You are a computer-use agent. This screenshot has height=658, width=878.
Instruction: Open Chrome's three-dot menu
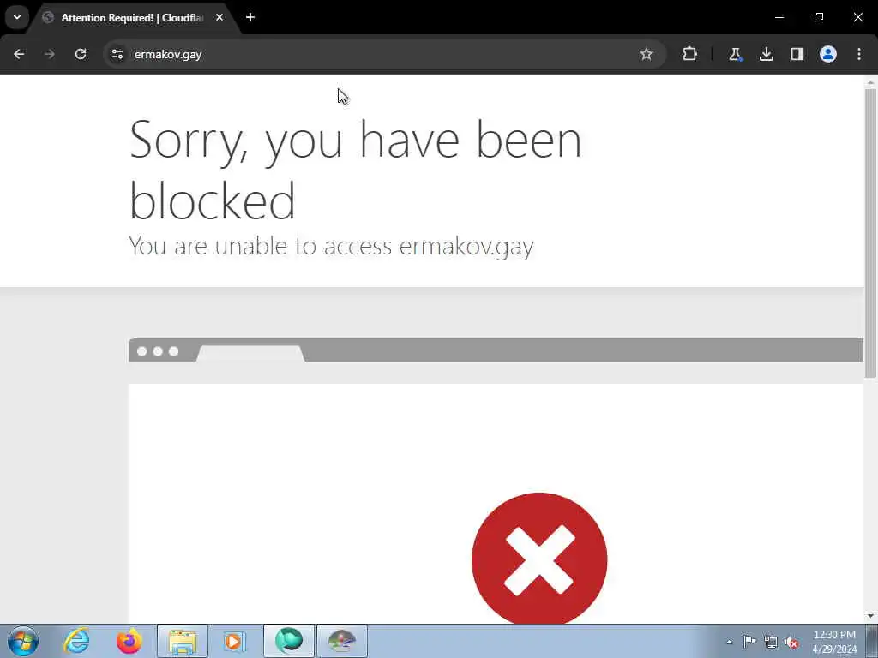click(859, 54)
